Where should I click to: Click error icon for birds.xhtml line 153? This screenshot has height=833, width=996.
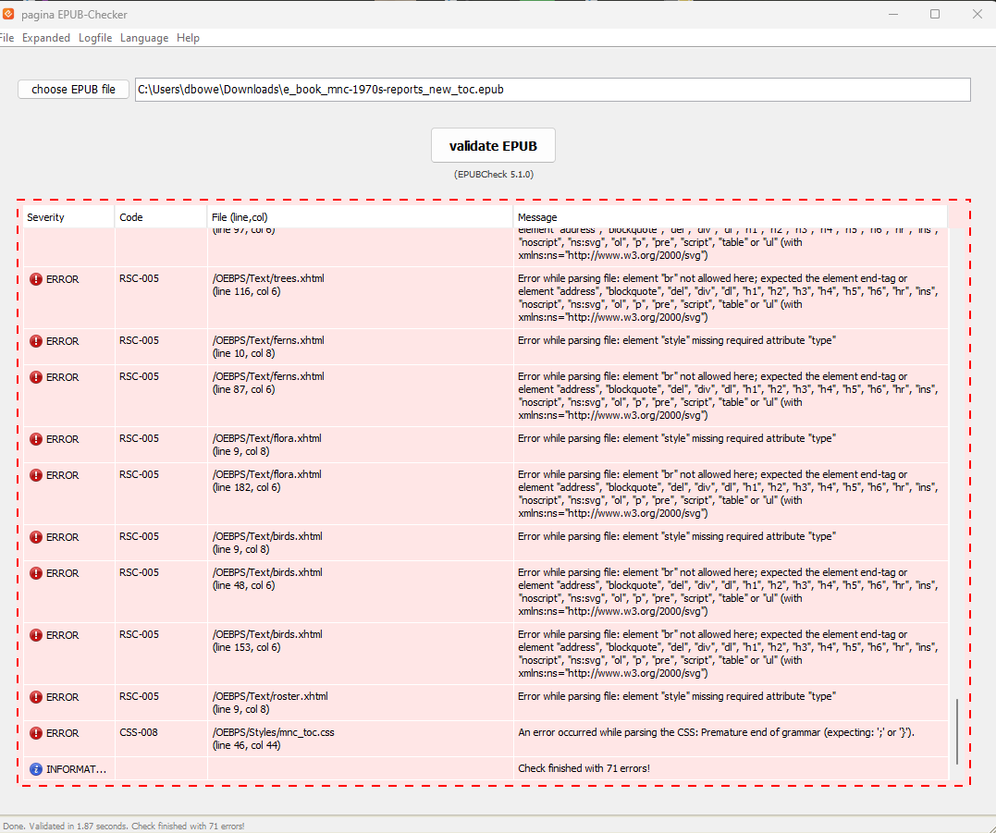[x=36, y=635]
